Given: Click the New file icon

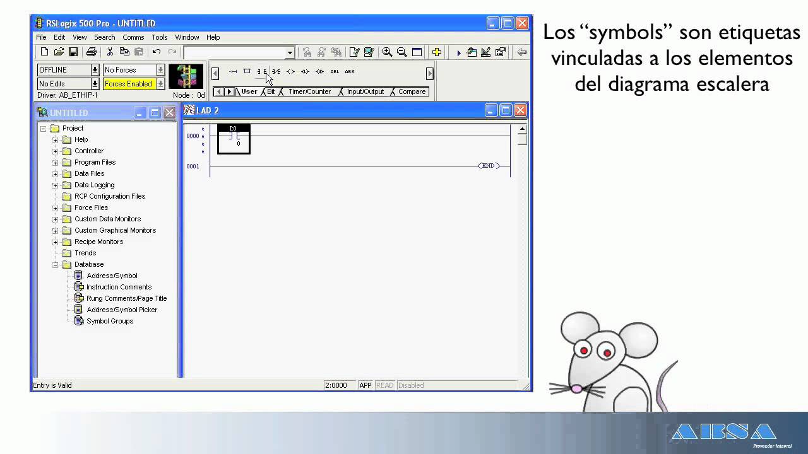Looking at the screenshot, I should tap(44, 52).
